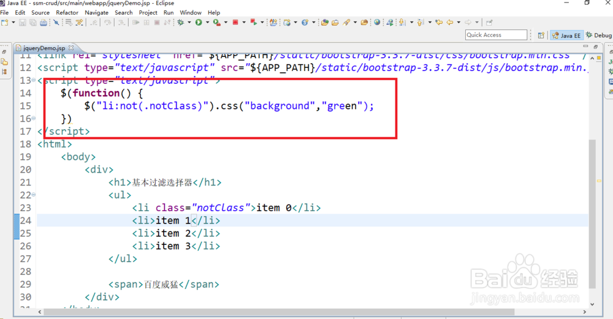This screenshot has width=613, height=319.
Task: Open the Next Annotation dropdown arrow
Action: pyautogui.click(x=412, y=22)
